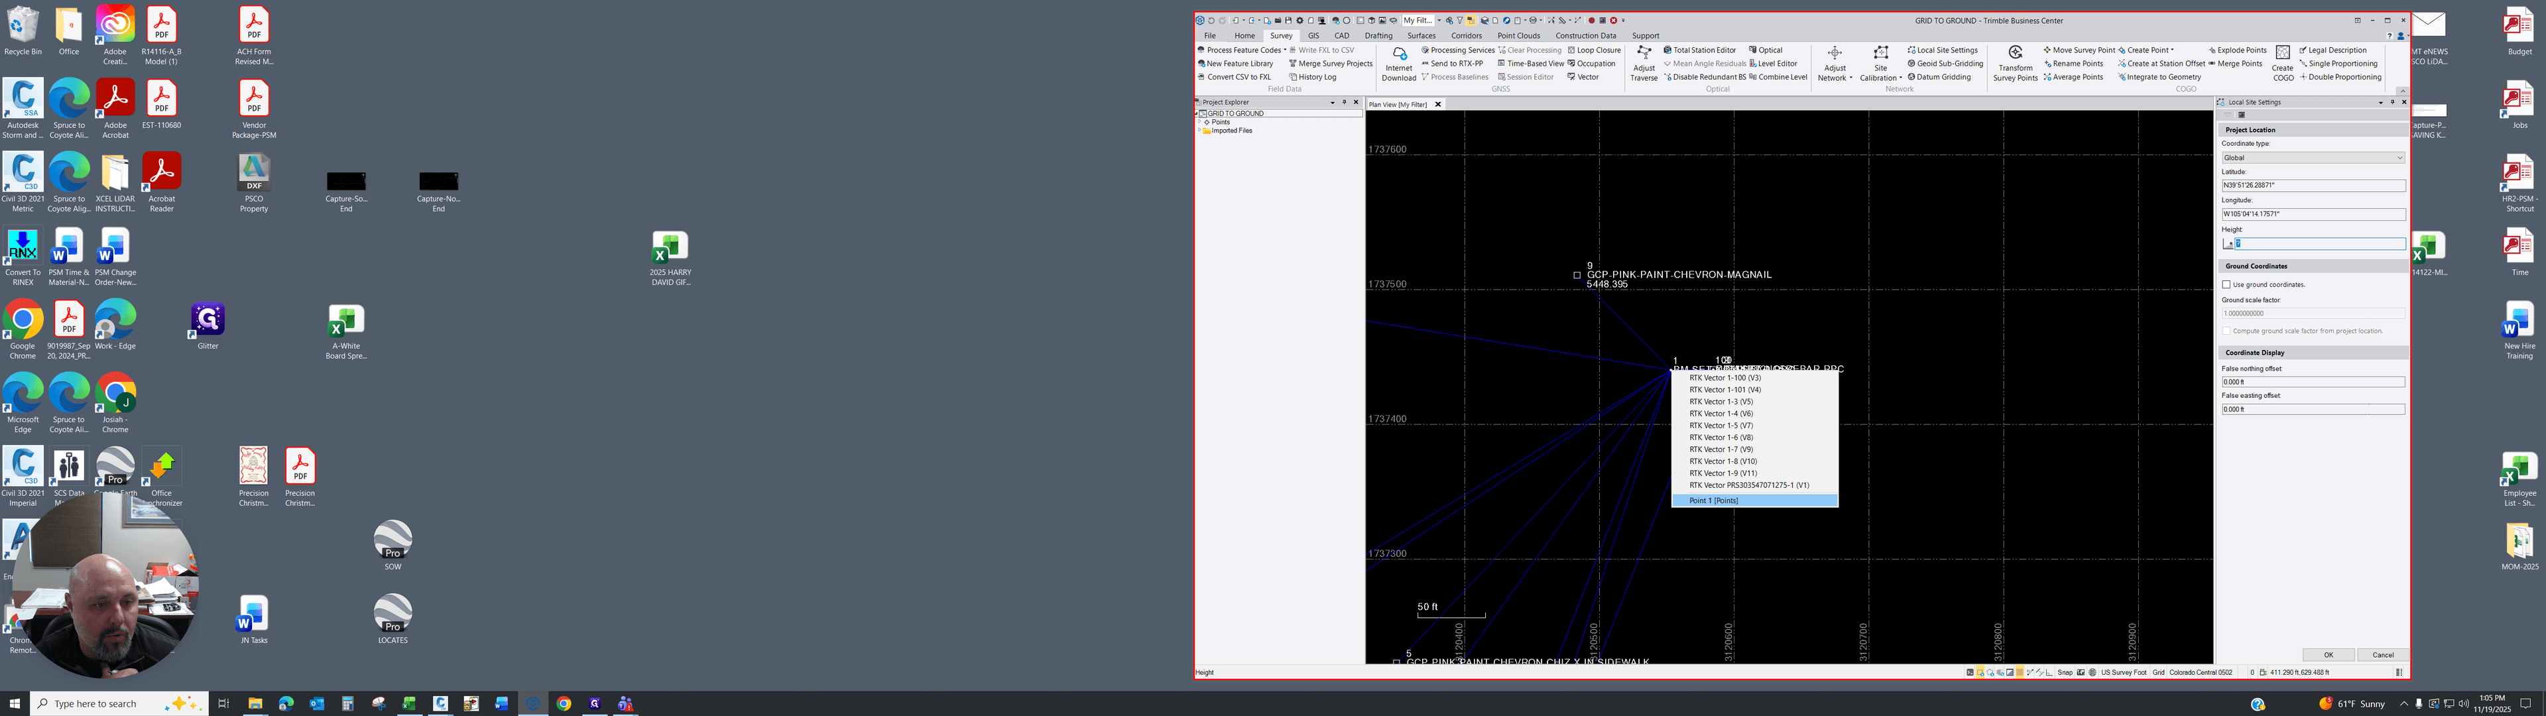The height and width of the screenshot is (716, 2546).
Task: Open Convert CSV to FXL
Action: [1235, 77]
